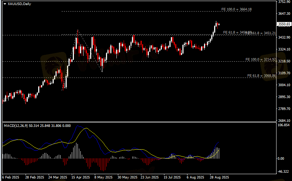Click the latest candlestick near 3550
Viewport: 292px width, 181px height.
point(218,24)
